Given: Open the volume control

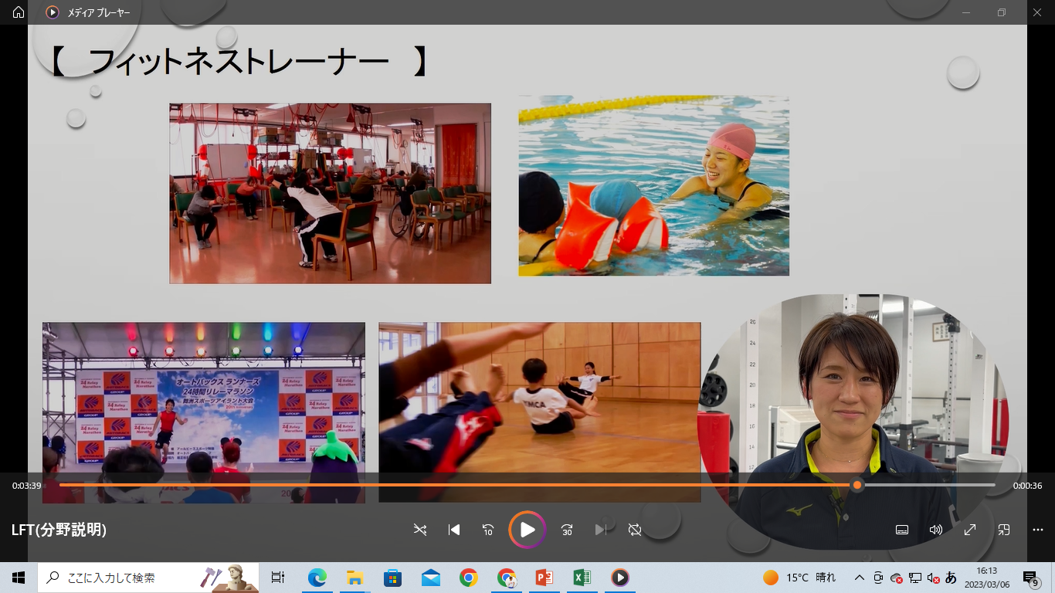Looking at the screenshot, I should point(936,530).
